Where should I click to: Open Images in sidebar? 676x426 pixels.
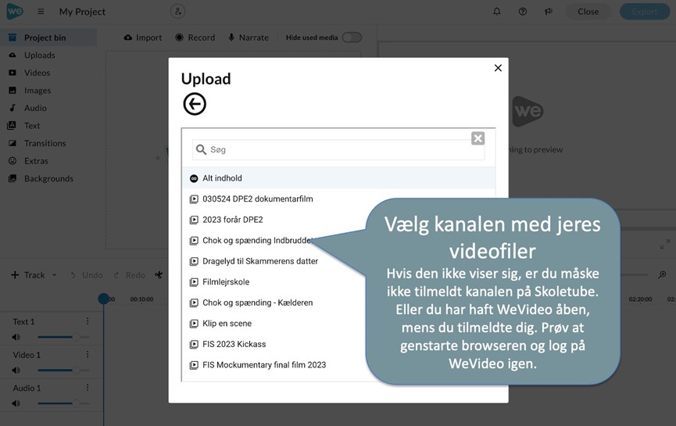tap(38, 91)
